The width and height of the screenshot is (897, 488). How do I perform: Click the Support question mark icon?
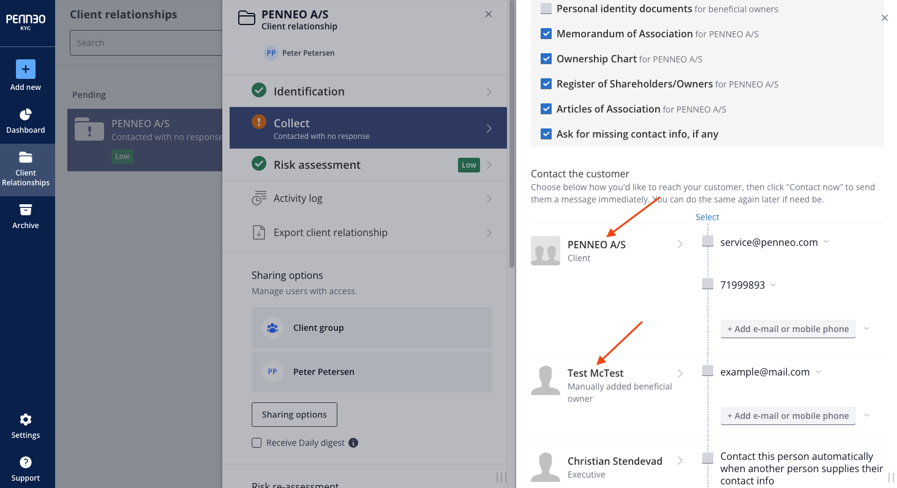coord(26,462)
